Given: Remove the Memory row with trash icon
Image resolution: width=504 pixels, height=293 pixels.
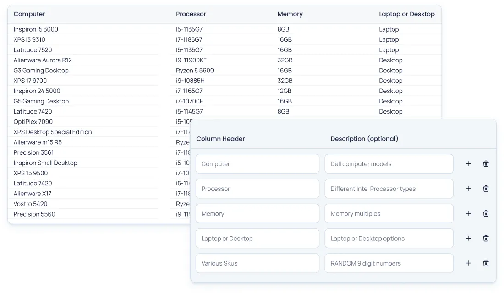Looking at the screenshot, I should point(486,213).
